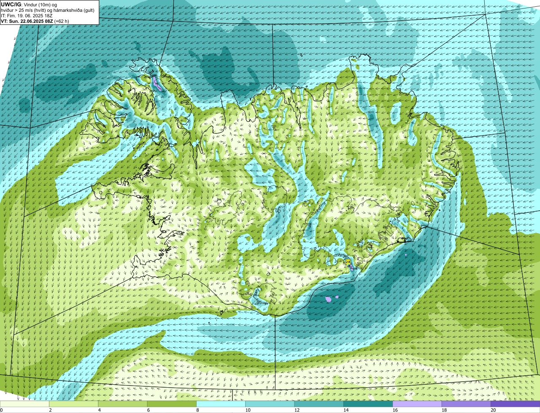Click the dark green 6–8 m/s swatch
Viewport: 540px width, 413px height.
172,404
